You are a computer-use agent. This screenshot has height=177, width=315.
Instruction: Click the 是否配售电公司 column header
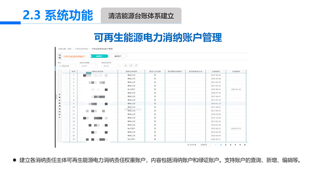[x=195, y=72]
